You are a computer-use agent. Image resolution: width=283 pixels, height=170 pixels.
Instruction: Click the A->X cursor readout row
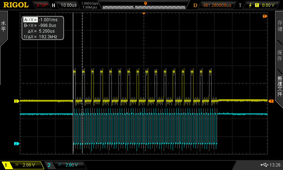(41, 20)
